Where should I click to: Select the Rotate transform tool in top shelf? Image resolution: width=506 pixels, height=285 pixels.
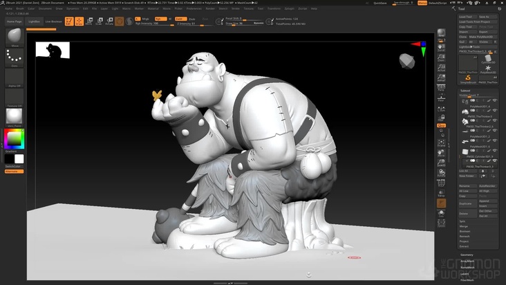coord(109,21)
